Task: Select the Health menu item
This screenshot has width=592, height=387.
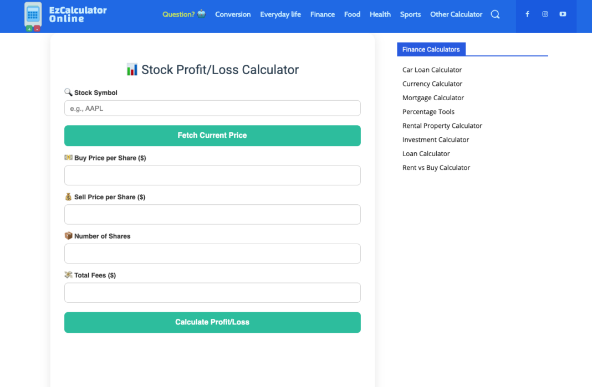Action: 380,14
